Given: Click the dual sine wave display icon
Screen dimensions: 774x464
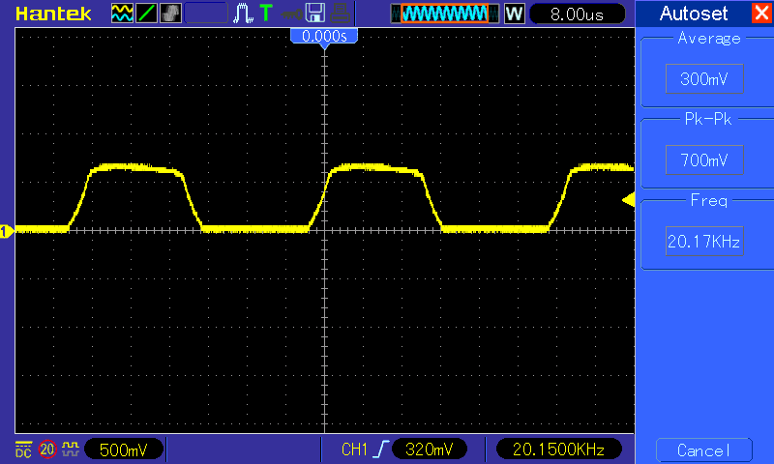Looking at the screenshot, I should pos(122,14).
